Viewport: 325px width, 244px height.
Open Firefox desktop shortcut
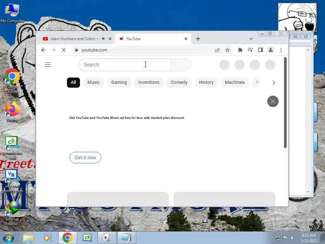(12, 112)
